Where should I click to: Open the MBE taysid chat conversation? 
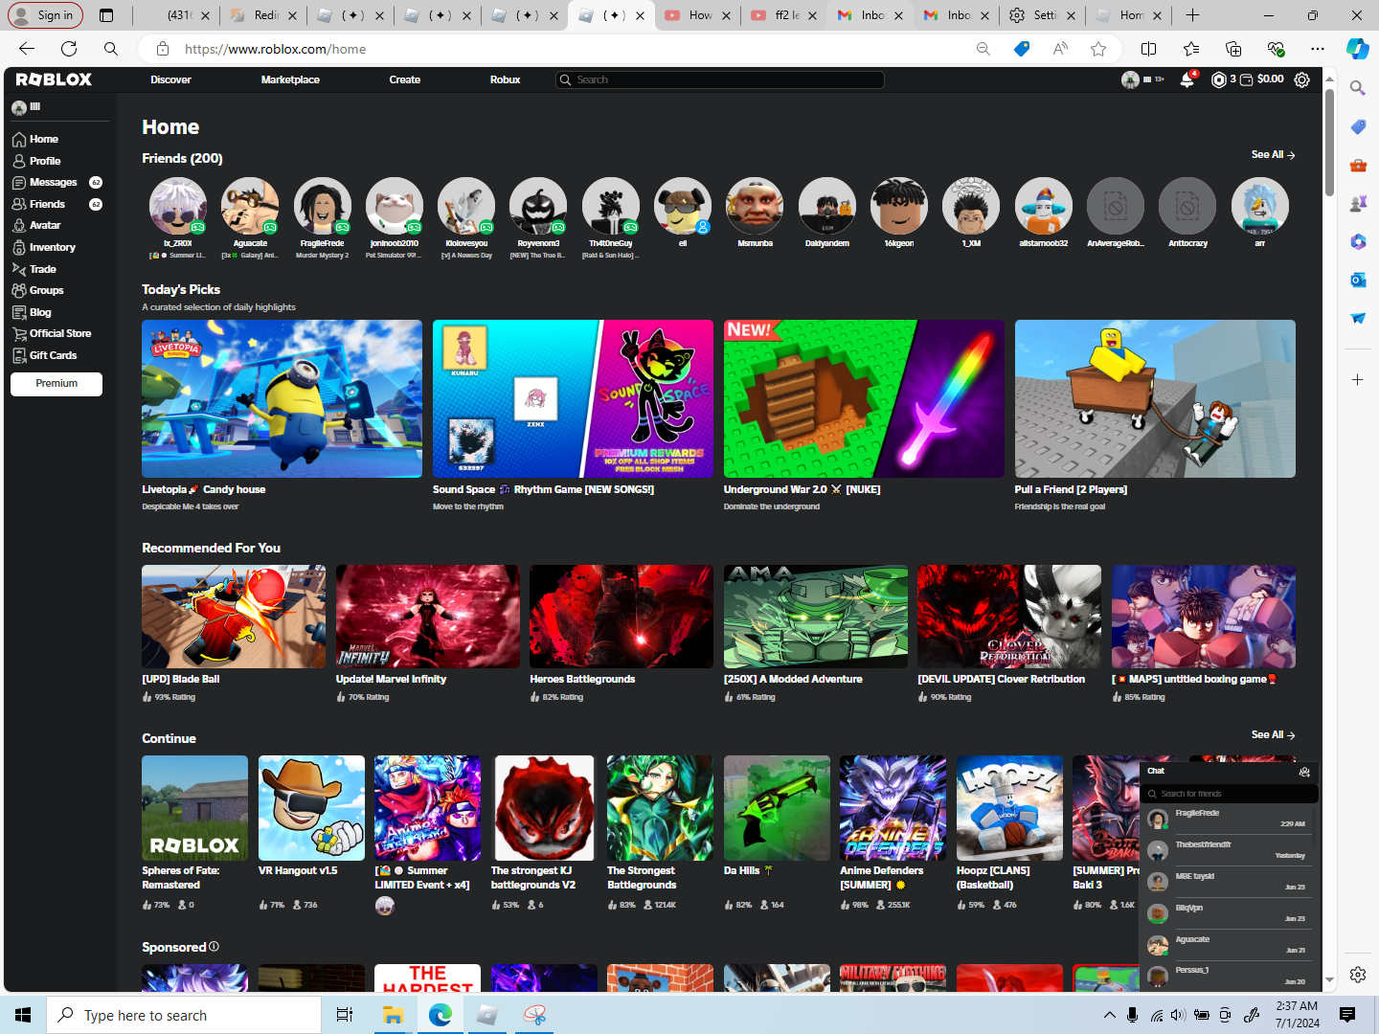[x=1230, y=882]
